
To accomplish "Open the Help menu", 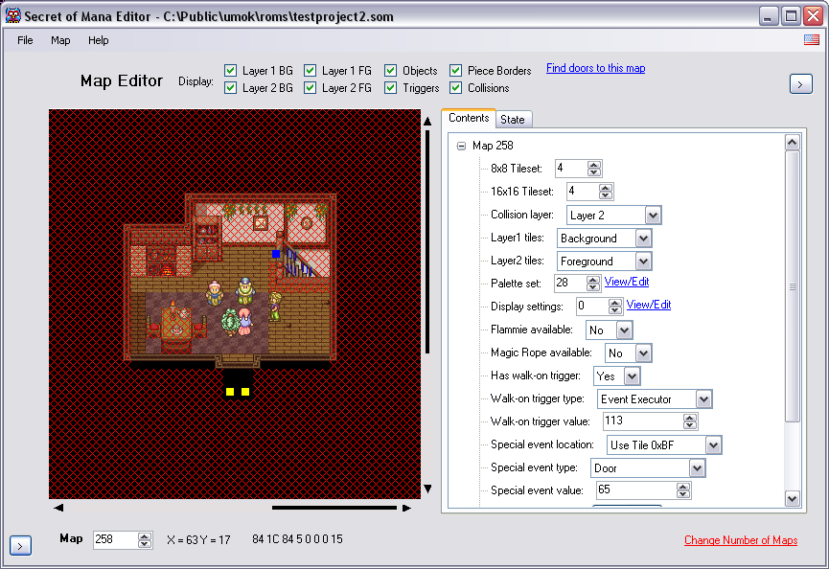I will pos(99,40).
